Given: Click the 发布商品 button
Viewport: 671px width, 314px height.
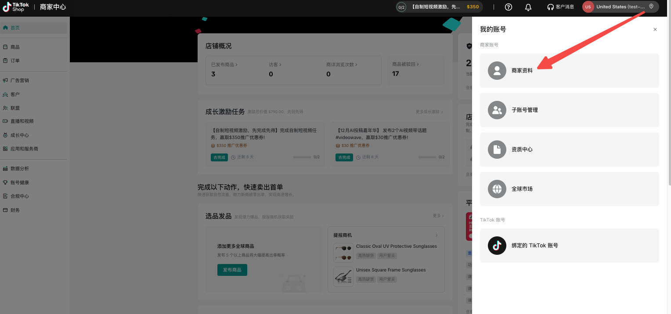Looking at the screenshot, I should click(x=232, y=270).
